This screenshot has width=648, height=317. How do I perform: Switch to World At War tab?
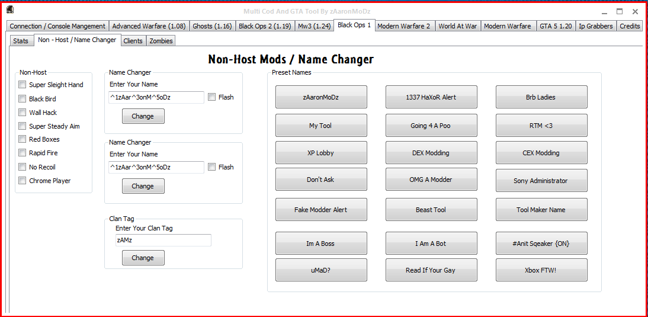pos(458,26)
